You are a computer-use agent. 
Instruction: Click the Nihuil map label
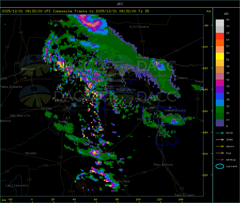63,122
